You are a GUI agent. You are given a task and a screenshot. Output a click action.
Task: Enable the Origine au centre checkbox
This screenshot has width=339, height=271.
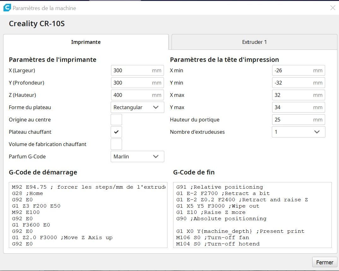point(116,120)
